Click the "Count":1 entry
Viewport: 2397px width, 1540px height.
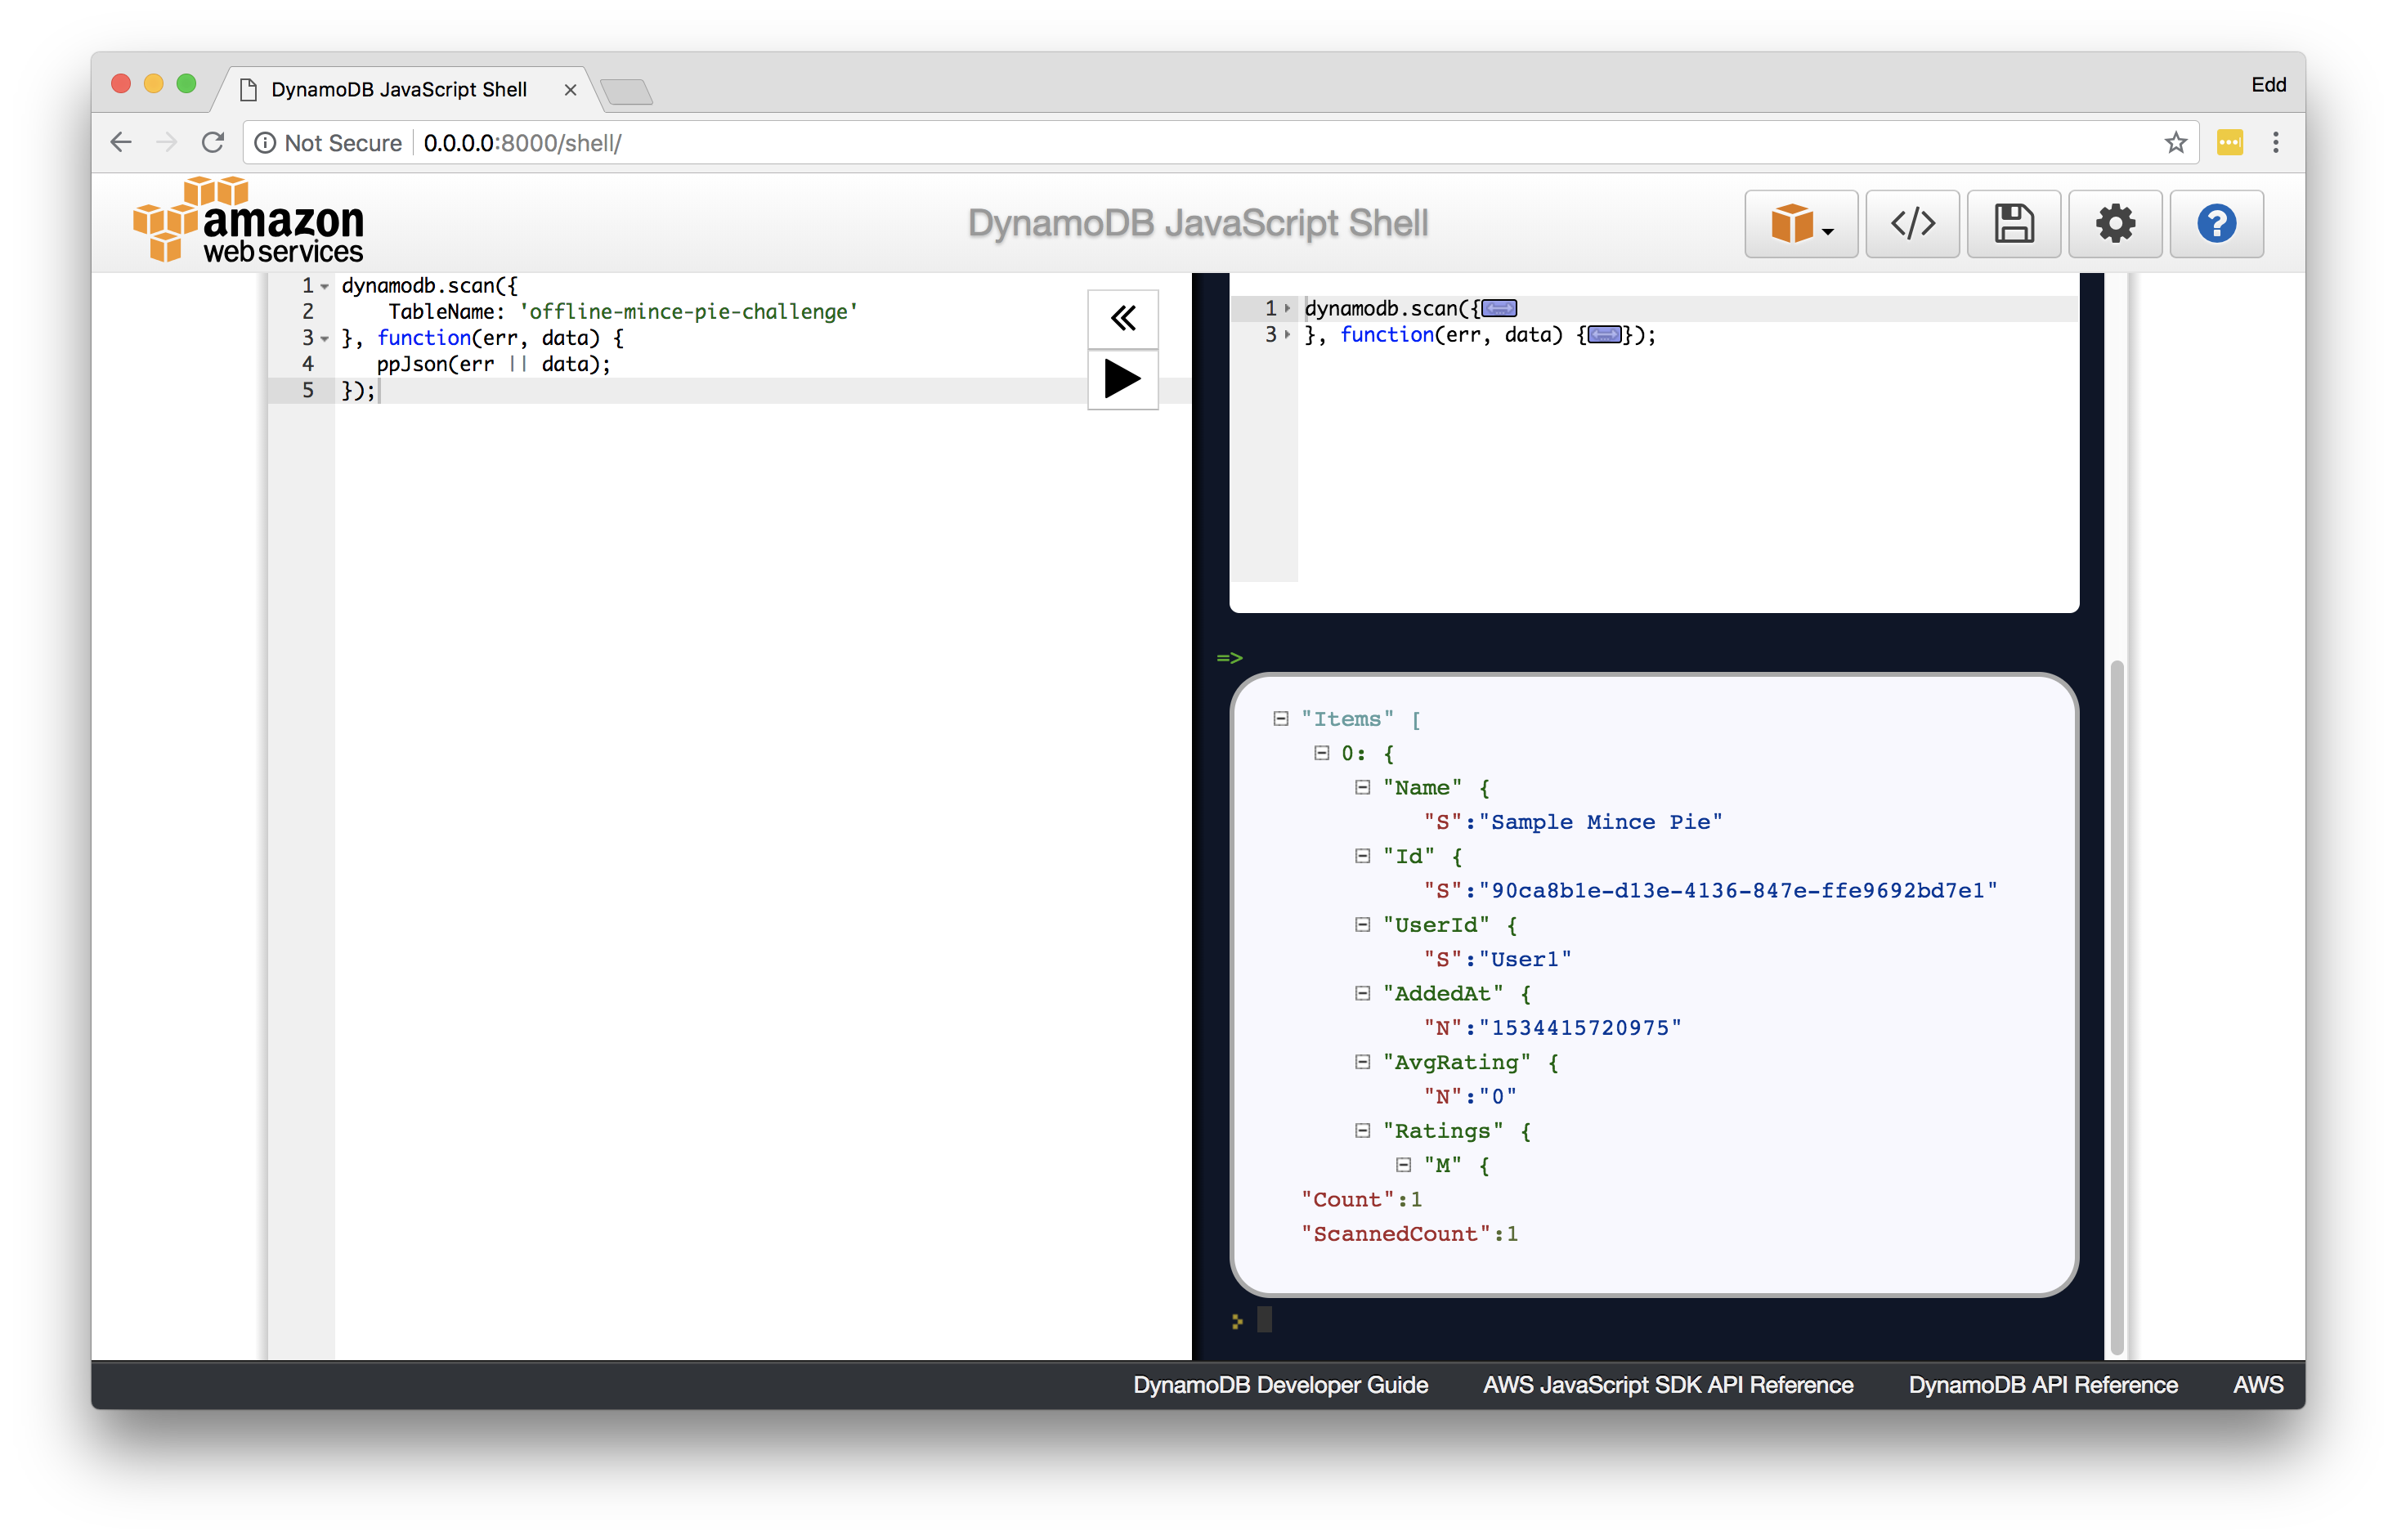[x=1361, y=1198]
